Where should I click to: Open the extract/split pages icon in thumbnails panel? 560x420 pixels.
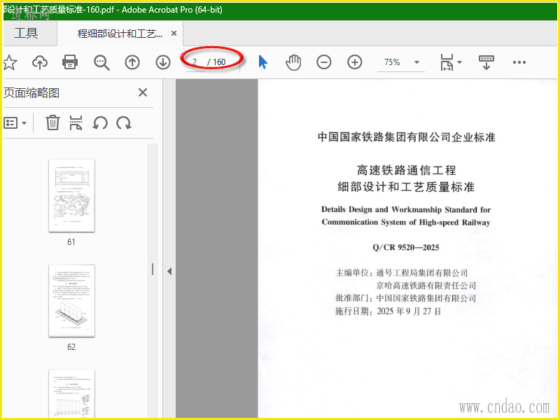(x=76, y=123)
